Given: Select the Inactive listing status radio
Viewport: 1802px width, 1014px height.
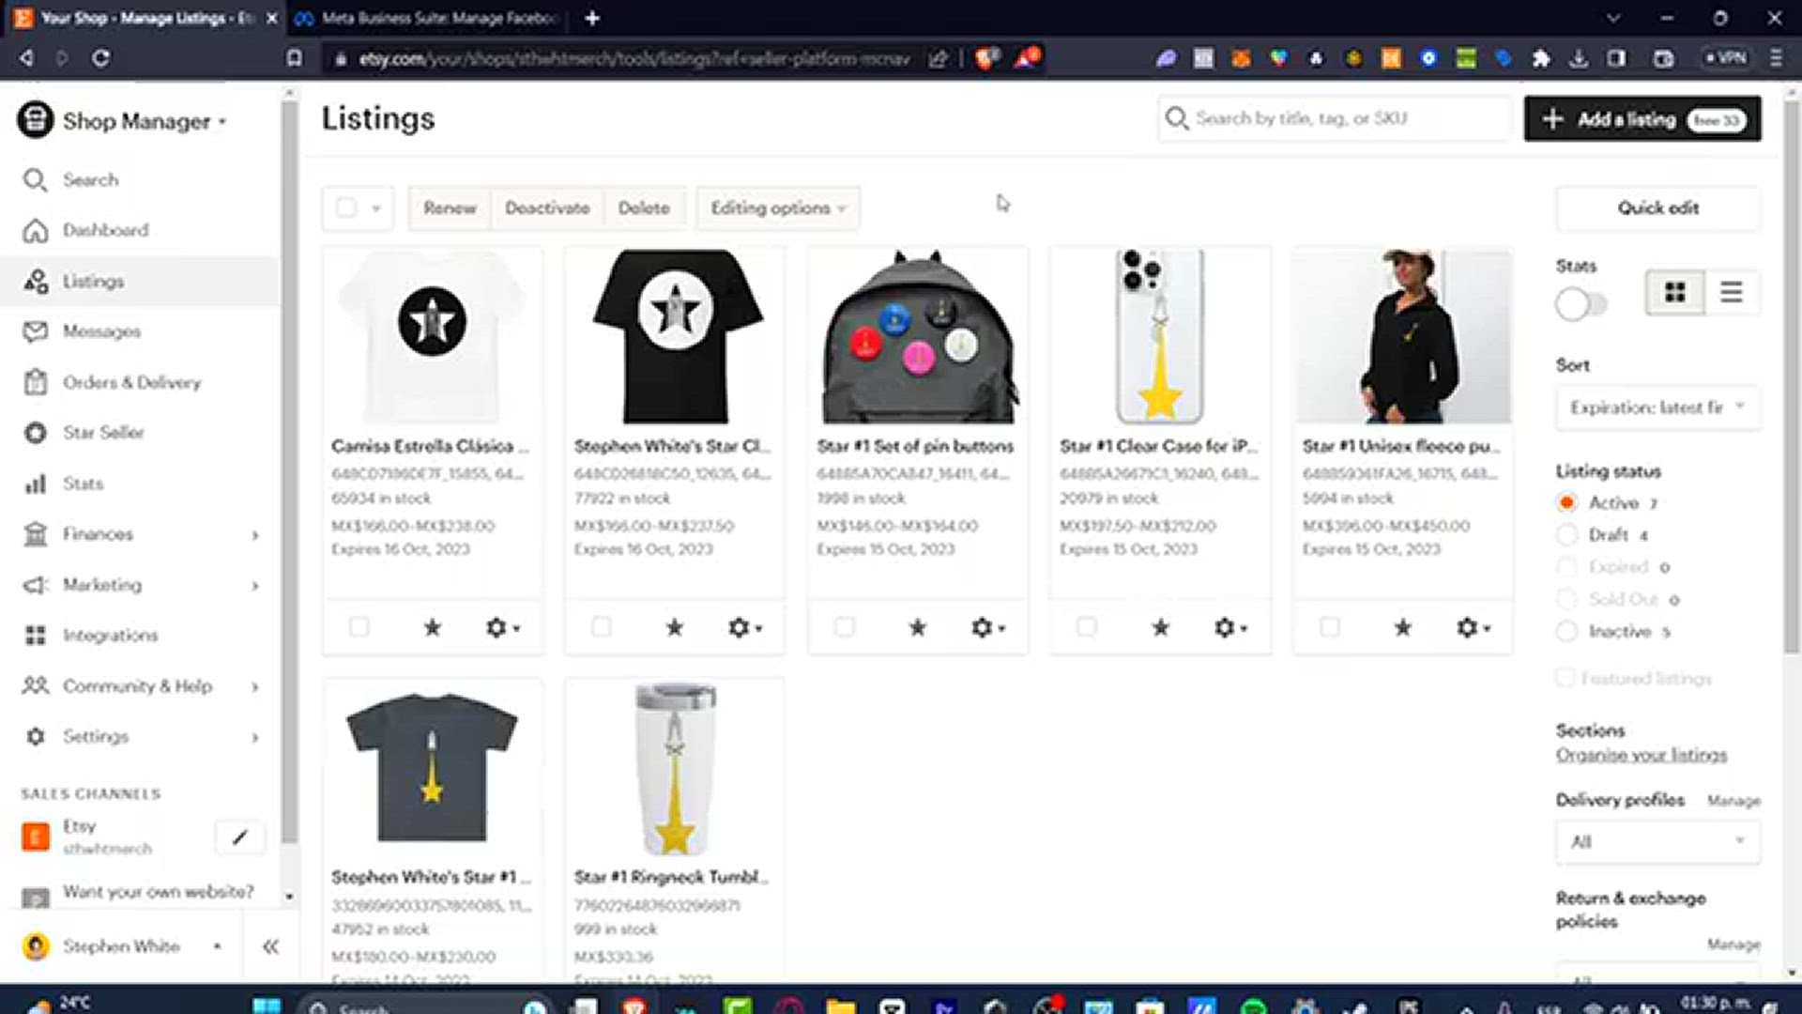Looking at the screenshot, I should click(x=1566, y=631).
